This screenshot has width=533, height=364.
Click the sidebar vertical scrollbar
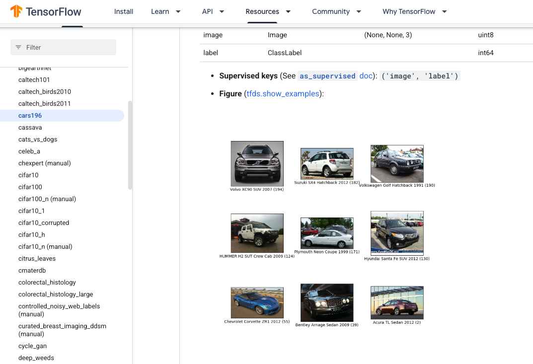coord(130,145)
